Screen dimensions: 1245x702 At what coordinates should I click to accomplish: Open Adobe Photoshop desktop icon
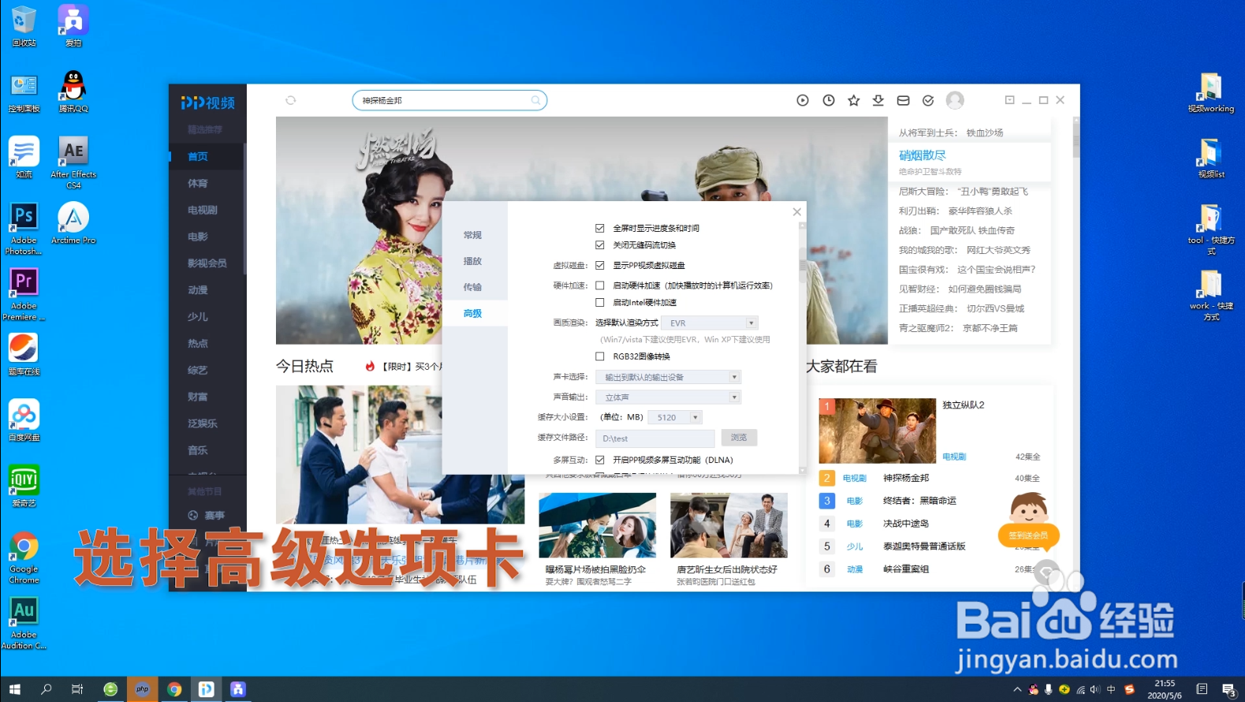[24, 228]
